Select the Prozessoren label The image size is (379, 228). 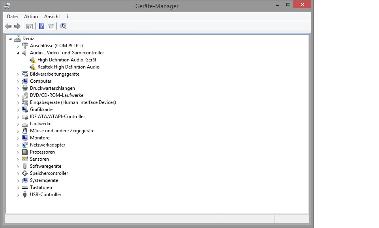coord(42,152)
